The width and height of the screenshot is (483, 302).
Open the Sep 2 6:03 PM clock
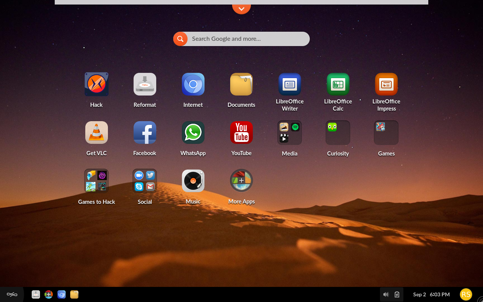(431, 294)
